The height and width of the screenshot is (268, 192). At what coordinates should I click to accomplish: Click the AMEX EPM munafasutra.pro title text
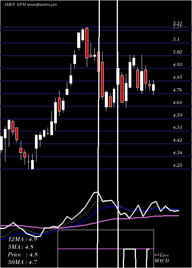click(x=30, y=5)
